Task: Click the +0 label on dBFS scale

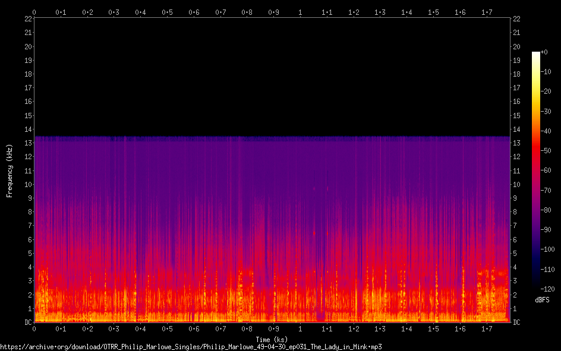Action: (x=545, y=53)
